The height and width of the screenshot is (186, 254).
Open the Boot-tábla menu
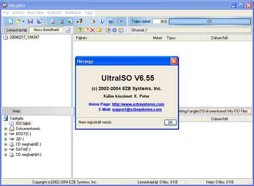(36, 13)
